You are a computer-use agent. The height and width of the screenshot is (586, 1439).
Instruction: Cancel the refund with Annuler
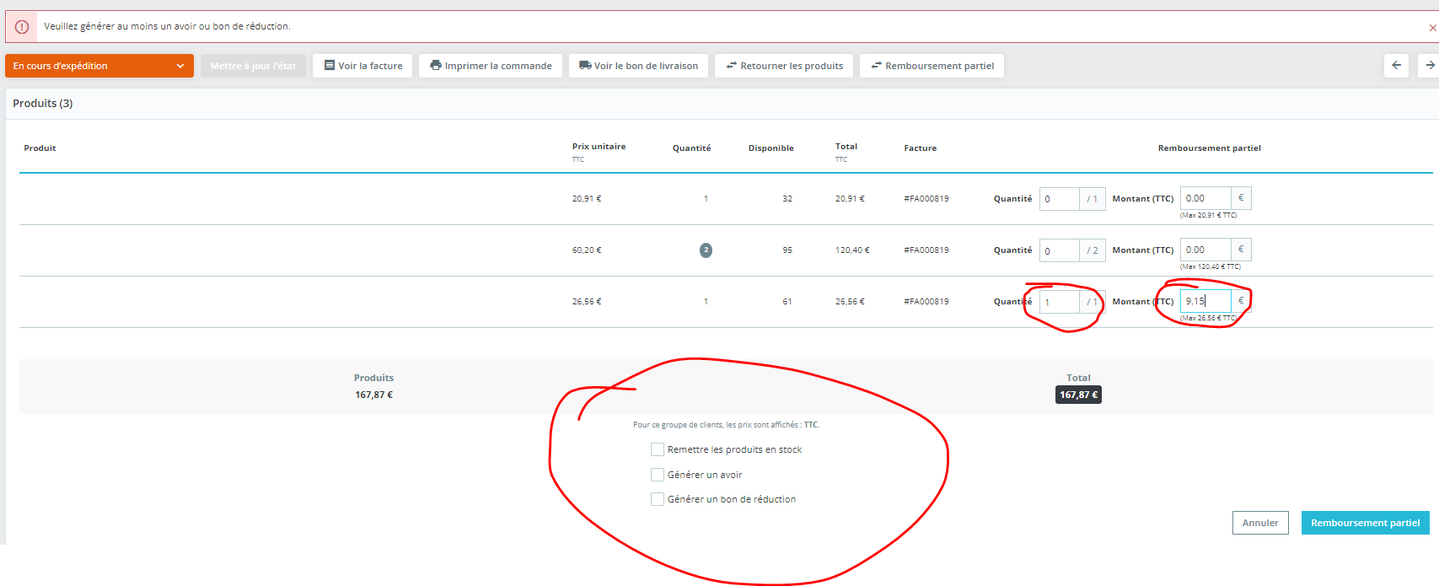(x=1260, y=523)
